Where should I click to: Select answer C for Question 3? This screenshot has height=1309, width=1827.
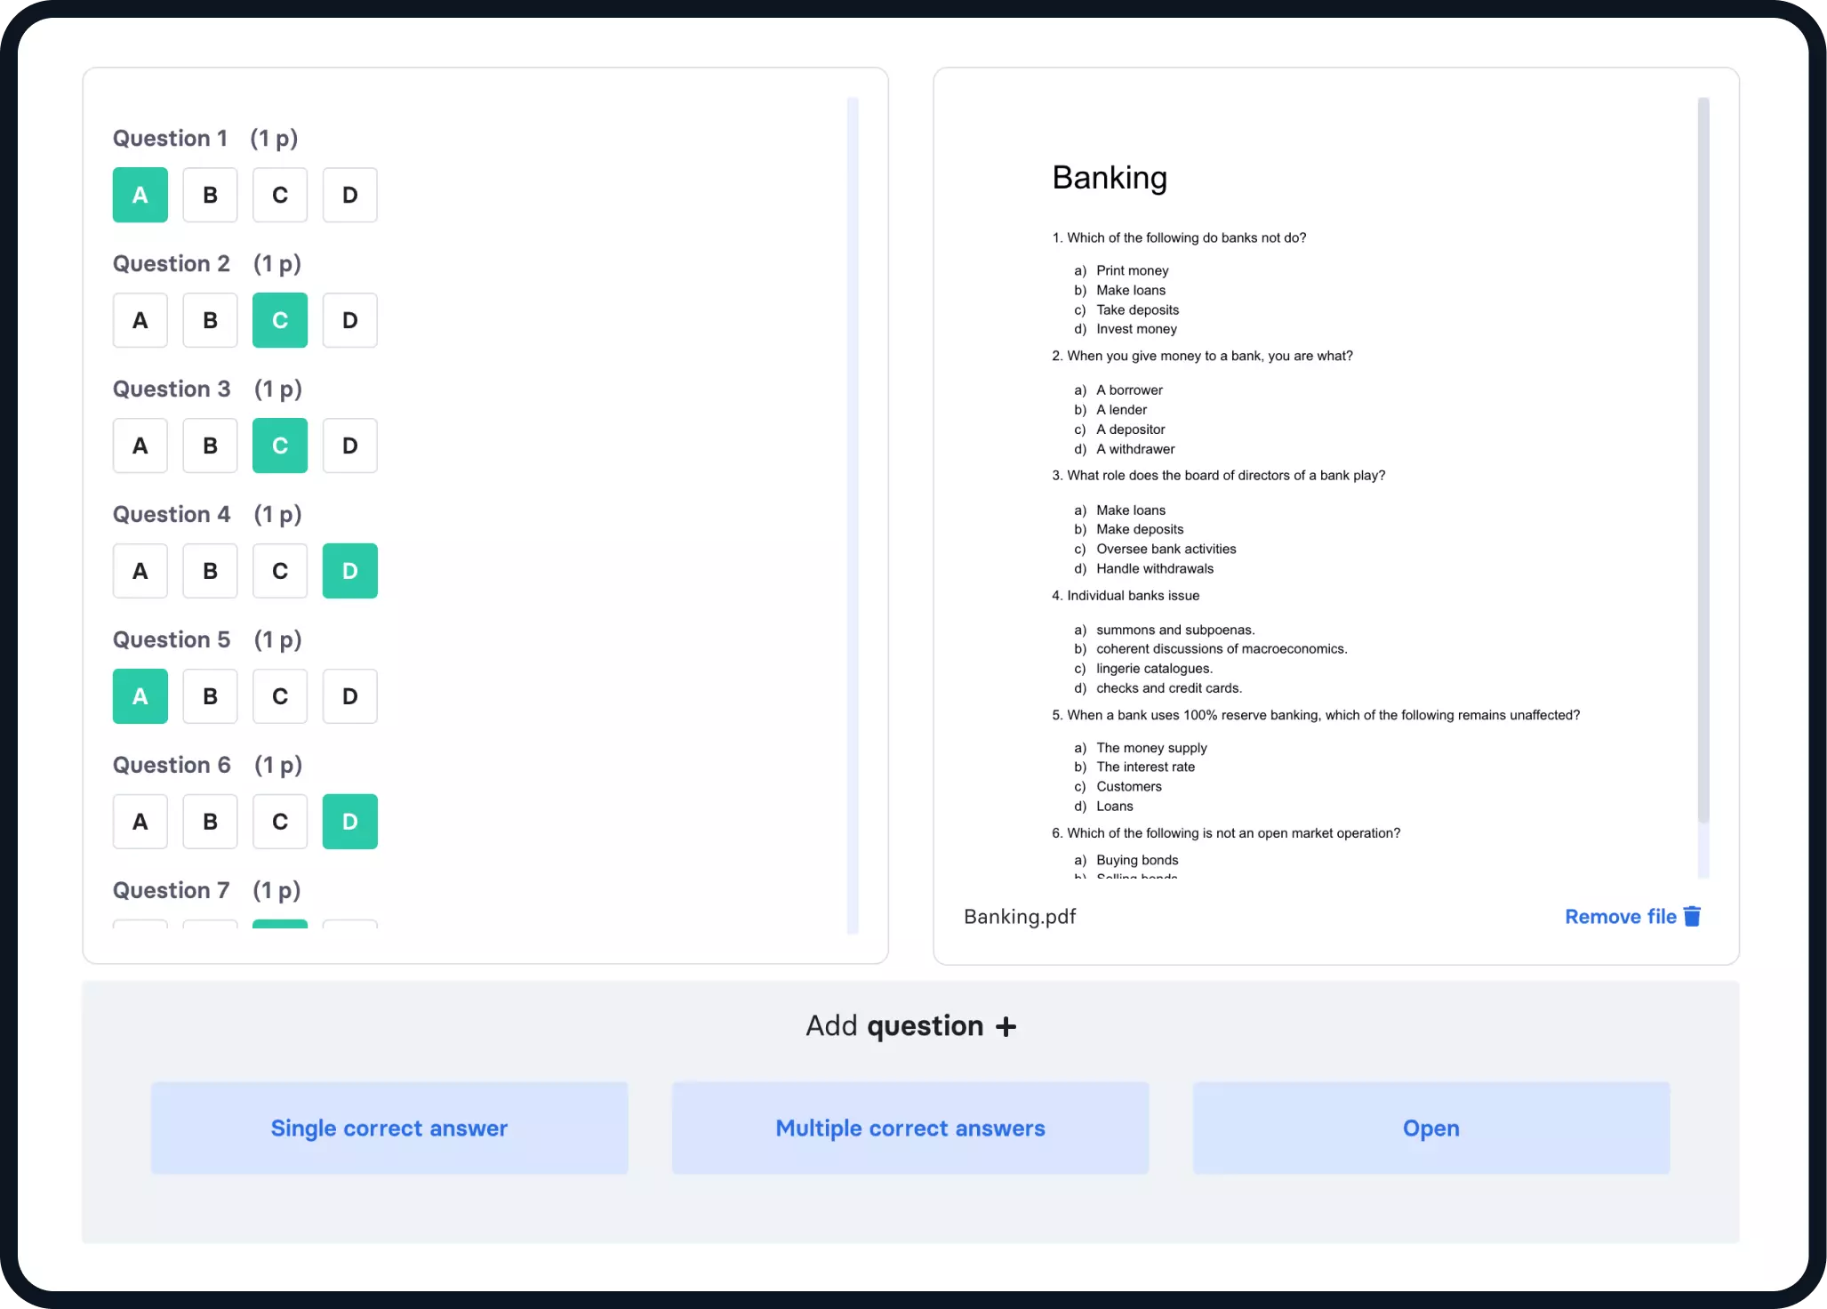tap(279, 445)
